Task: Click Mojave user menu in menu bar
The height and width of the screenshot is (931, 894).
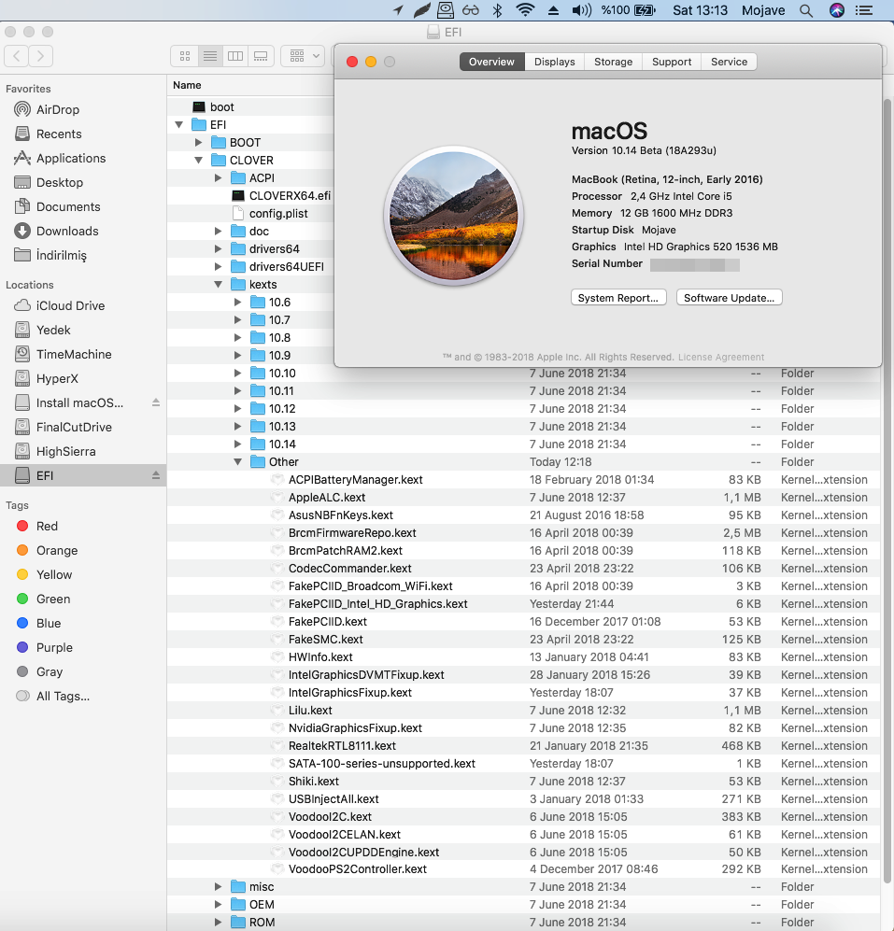Action: coord(762,10)
